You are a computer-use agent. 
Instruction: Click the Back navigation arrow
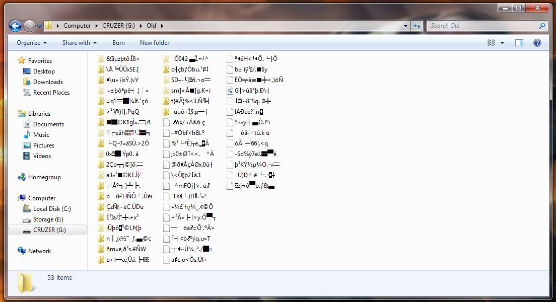(x=15, y=26)
